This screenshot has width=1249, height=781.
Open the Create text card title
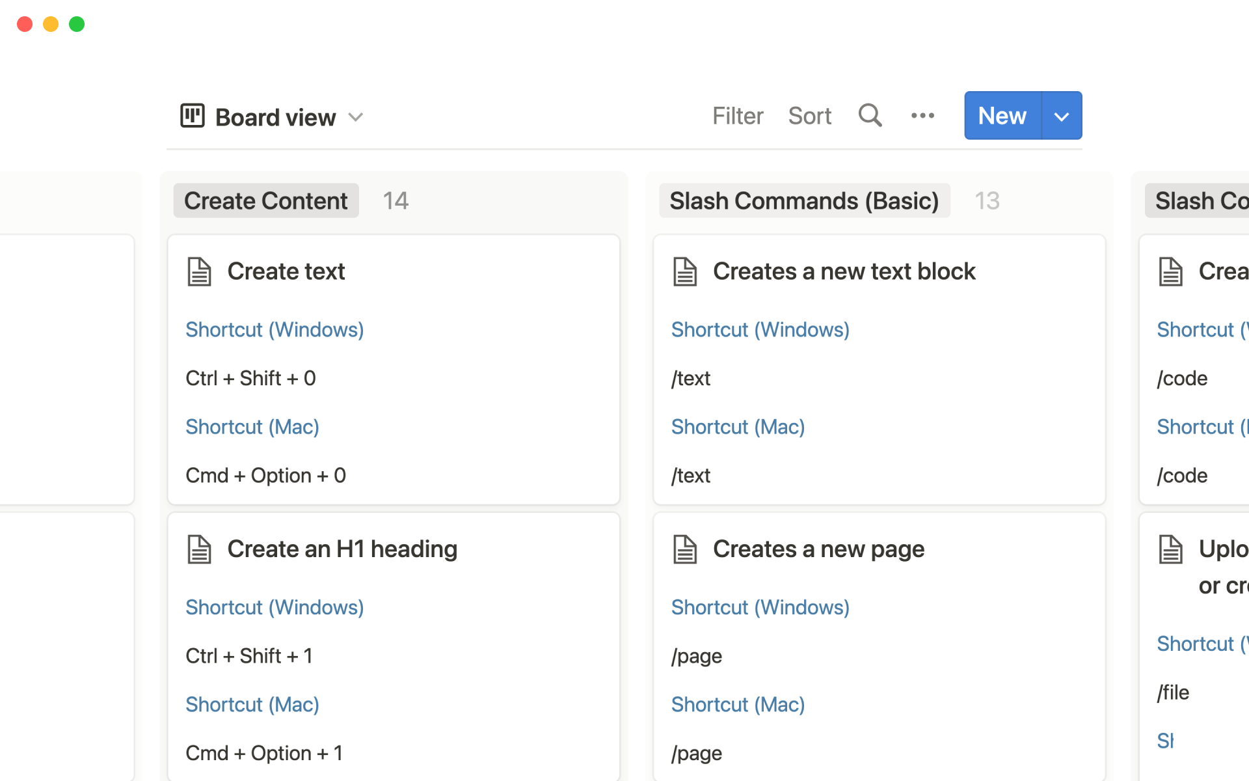[286, 271]
